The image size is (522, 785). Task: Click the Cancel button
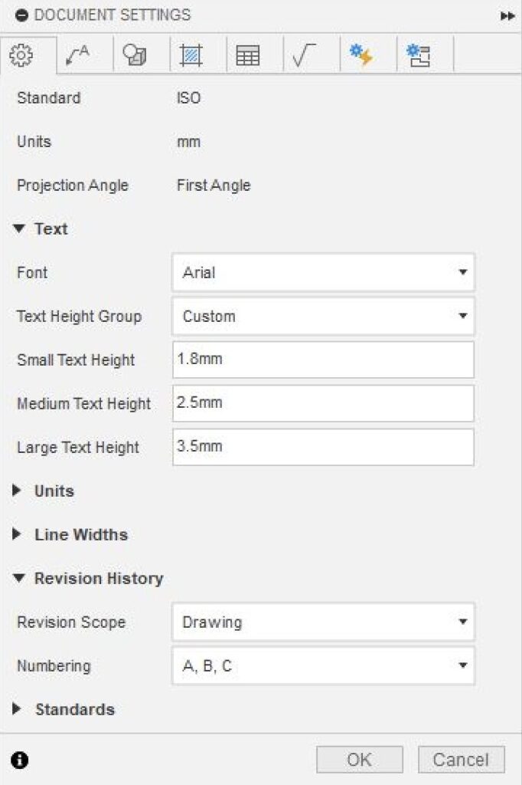461,760
